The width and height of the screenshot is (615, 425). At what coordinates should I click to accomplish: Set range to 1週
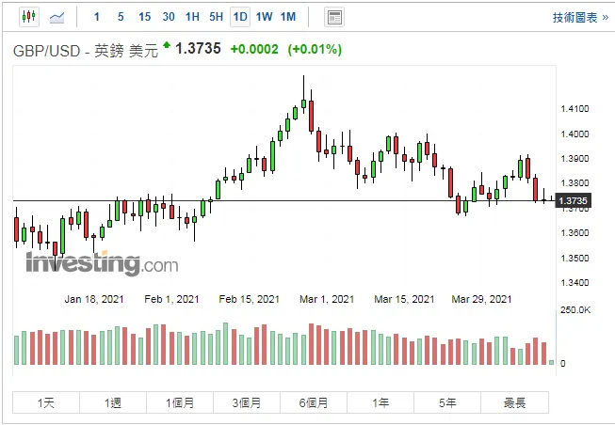[x=113, y=402]
